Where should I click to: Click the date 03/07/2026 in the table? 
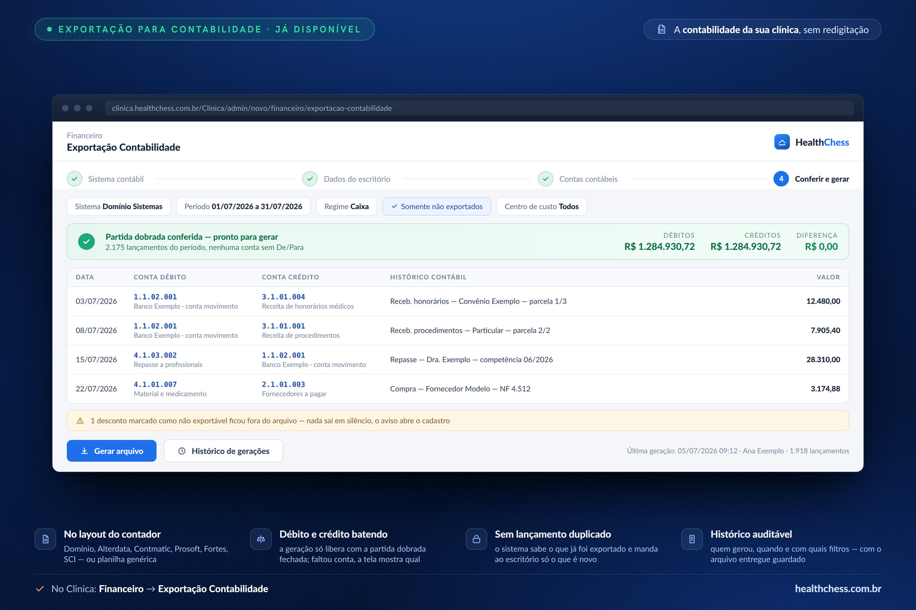click(96, 301)
